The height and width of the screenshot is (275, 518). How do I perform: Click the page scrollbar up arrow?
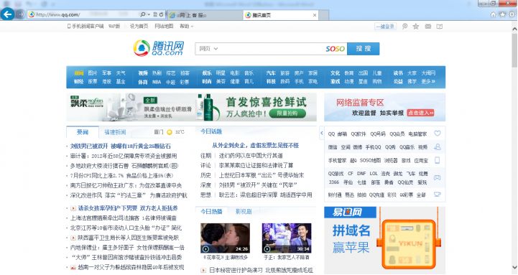click(x=514, y=29)
